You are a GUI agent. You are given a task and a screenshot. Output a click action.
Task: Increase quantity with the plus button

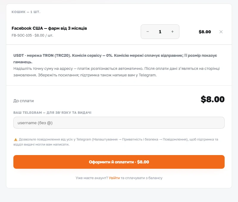(x=173, y=32)
